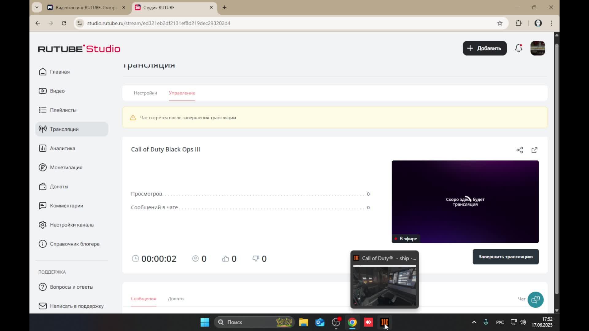Bookmark this page with the star icon
Screen dimensions: 589x331
coord(500,23)
